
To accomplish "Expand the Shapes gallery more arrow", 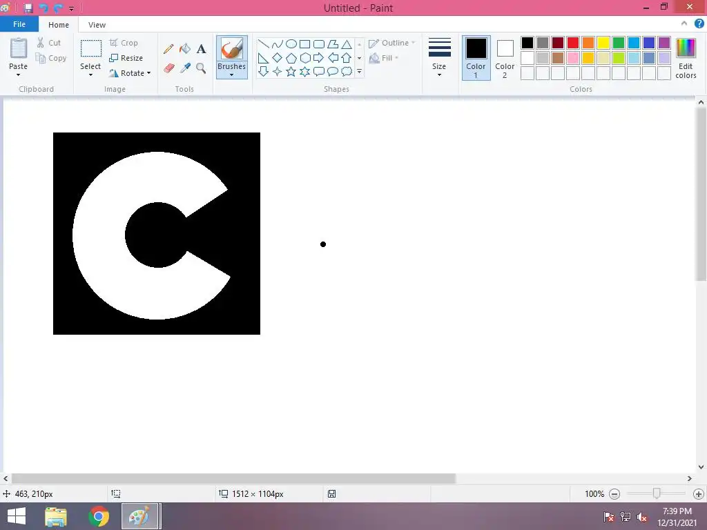I will (359, 71).
